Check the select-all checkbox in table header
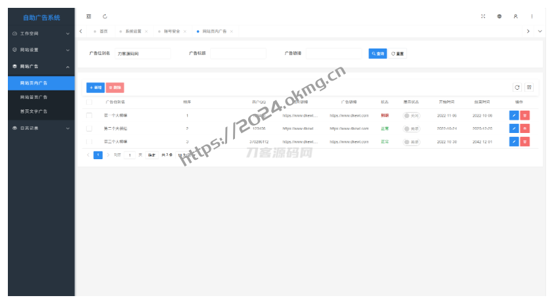This screenshot has width=552, height=302. click(89, 102)
